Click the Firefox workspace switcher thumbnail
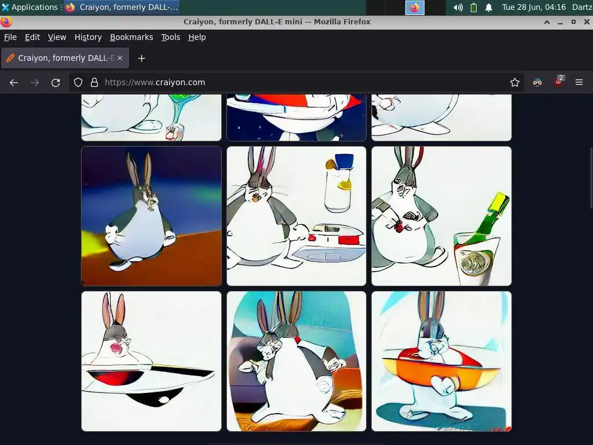Viewport: 593px width, 445px height. [415, 8]
